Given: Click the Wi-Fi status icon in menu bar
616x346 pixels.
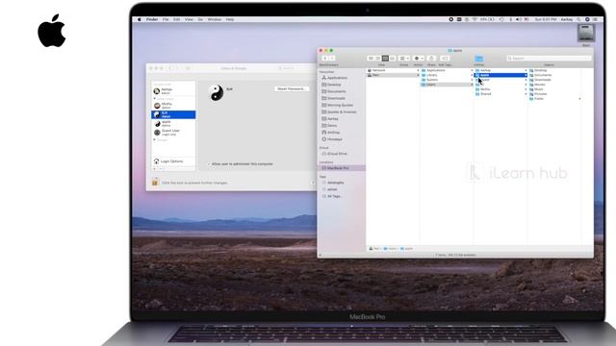Looking at the screenshot, I should [475, 19].
